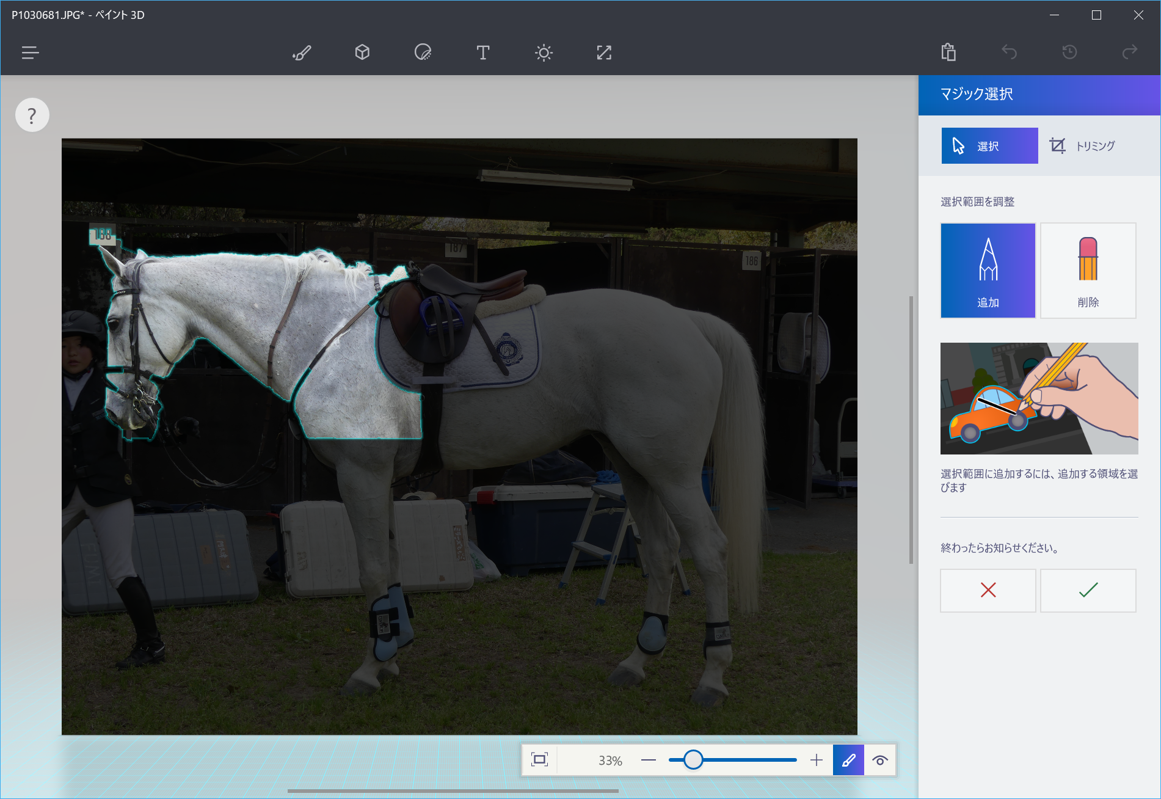Click the 選択範囲に追加するには hint text

pos(1039,481)
